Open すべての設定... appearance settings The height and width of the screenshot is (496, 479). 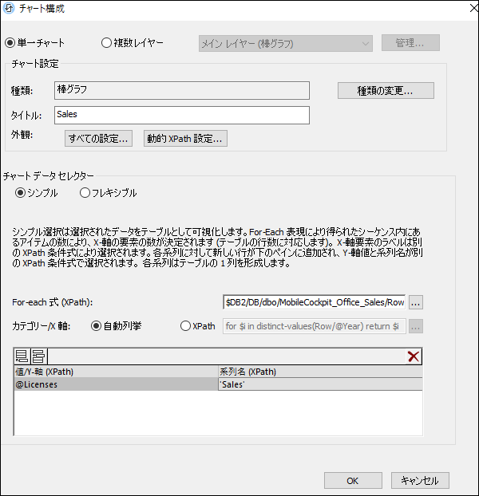[98, 139]
